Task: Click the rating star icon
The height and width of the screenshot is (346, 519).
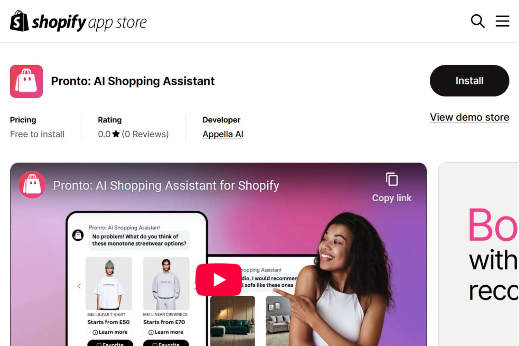Action: 116,134
